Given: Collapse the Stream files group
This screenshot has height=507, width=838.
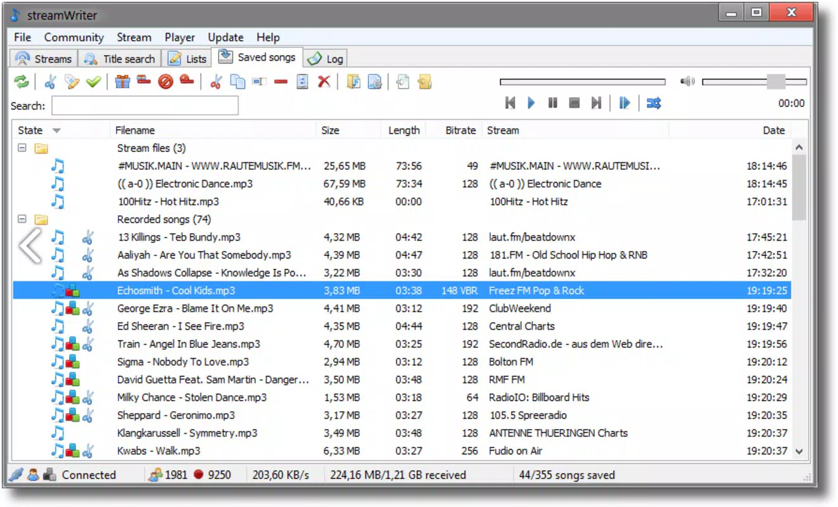Looking at the screenshot, I should 22,148.
